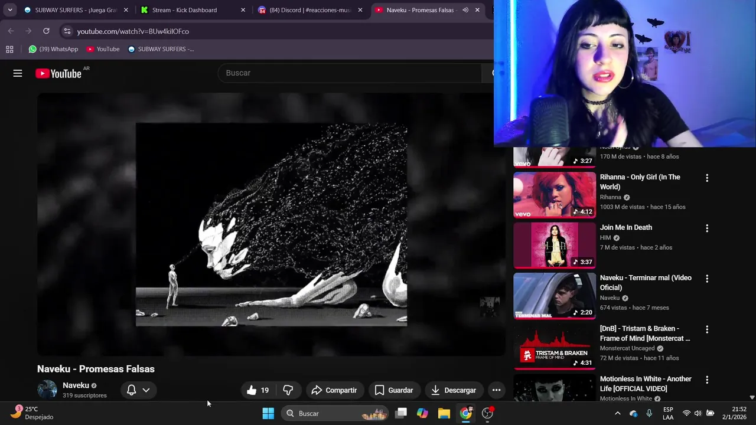The image size is (756, 425).
Task: View site information icon in address bar
Action: [x=67, y=31]
